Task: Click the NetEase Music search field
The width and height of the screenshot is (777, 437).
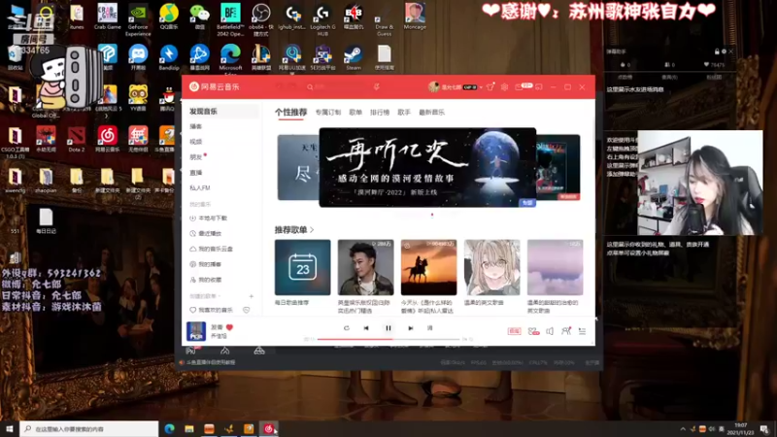Action: [337, 86]
